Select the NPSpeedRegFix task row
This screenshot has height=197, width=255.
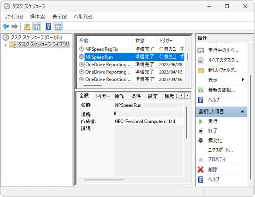tap(131, 49)
